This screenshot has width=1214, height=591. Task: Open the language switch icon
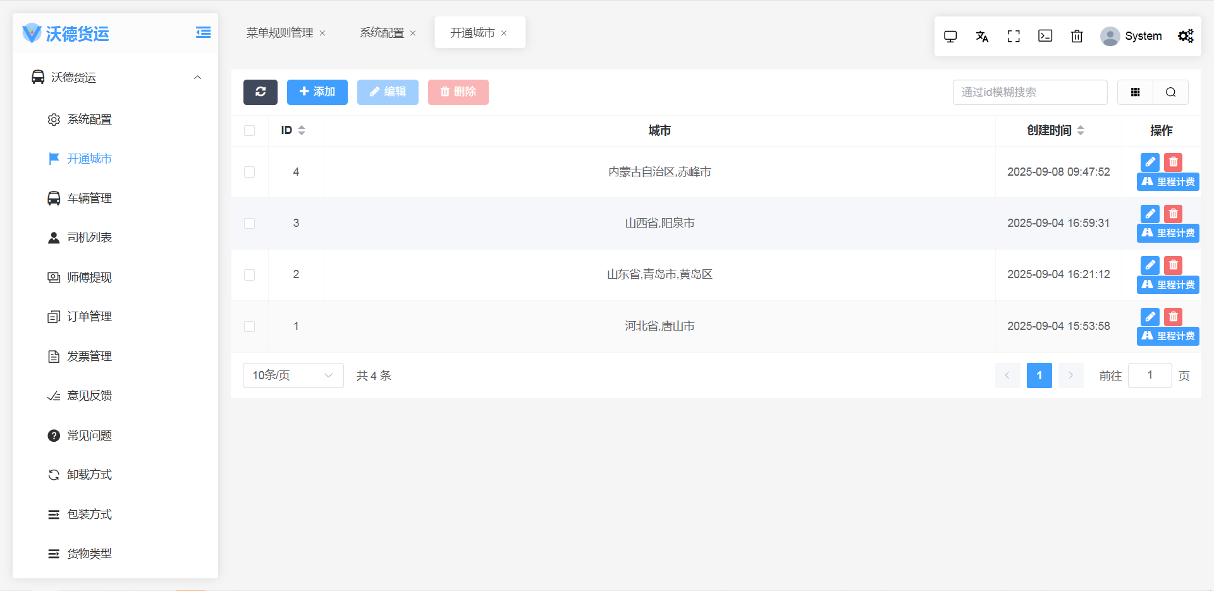982,37
